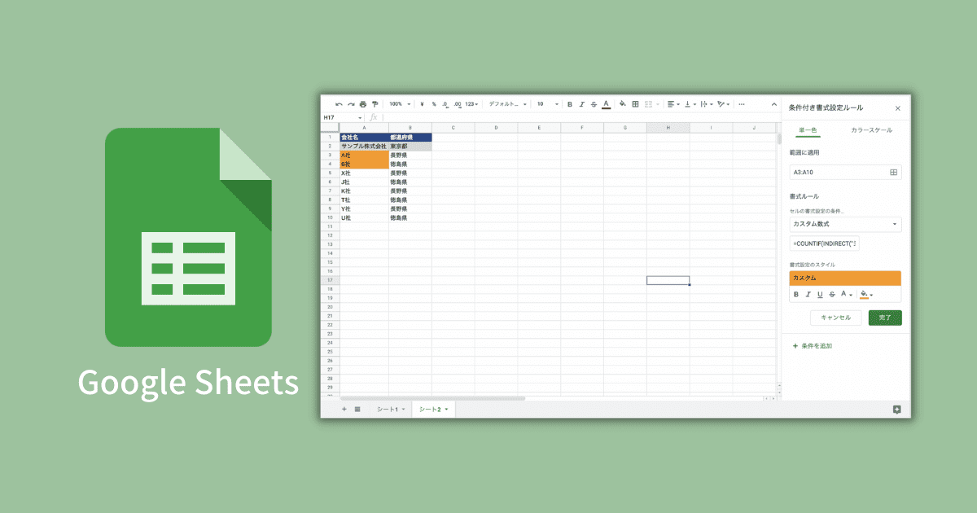Increase decimal places button
977x513 pixels.
pyautogui.click(x=458, y=104)
